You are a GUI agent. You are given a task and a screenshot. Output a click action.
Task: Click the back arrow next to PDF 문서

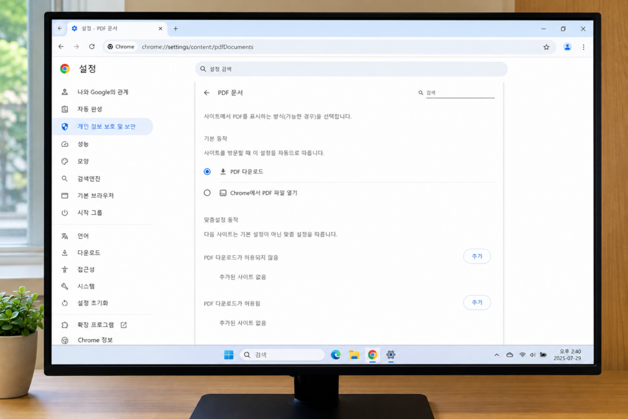[x=207, y=93]
